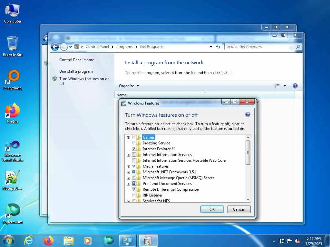
Task: Open the Action Center flag icon
Action: click(x=290, y=241)
